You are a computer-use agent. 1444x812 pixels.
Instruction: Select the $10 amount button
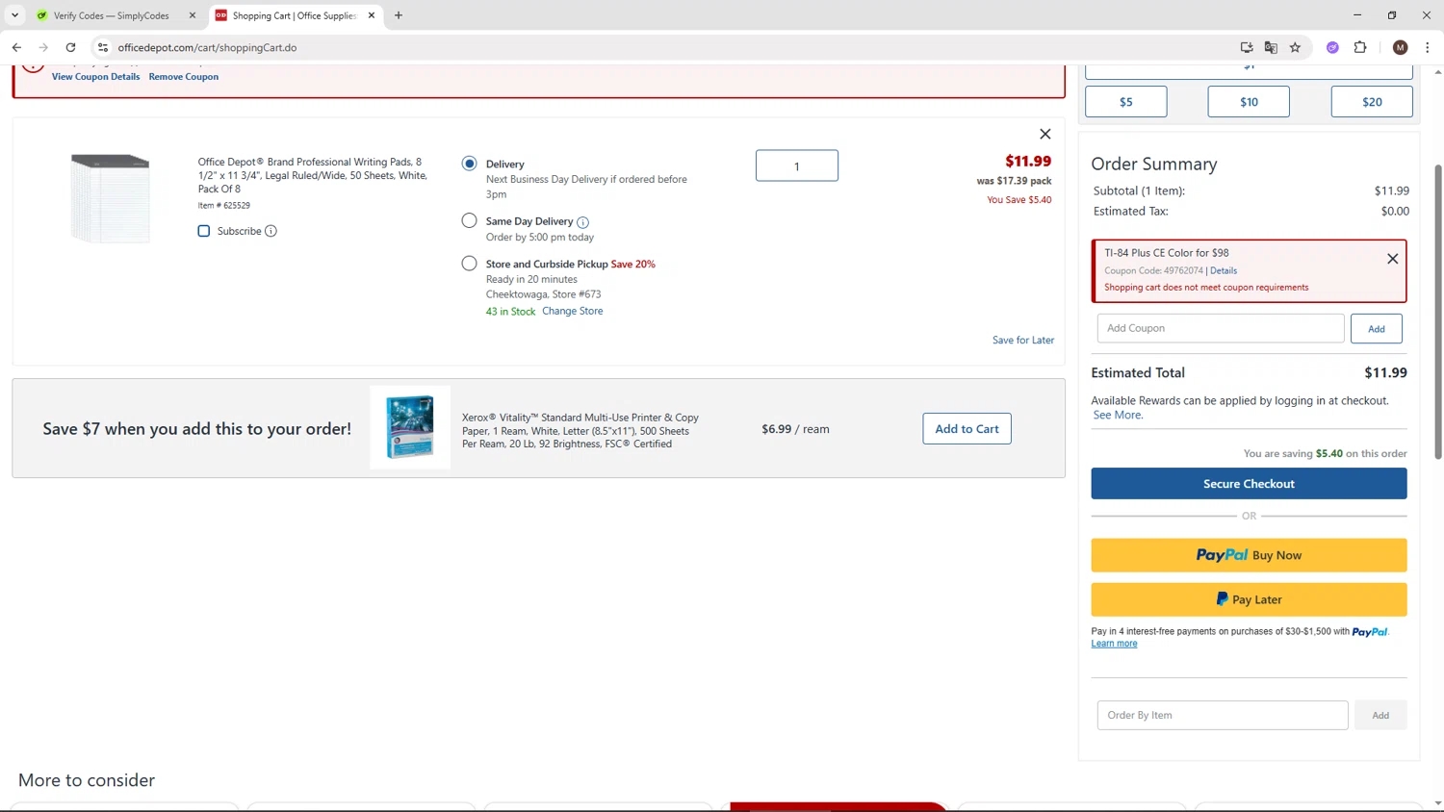pyautogui.click(x=1249, y=101)
